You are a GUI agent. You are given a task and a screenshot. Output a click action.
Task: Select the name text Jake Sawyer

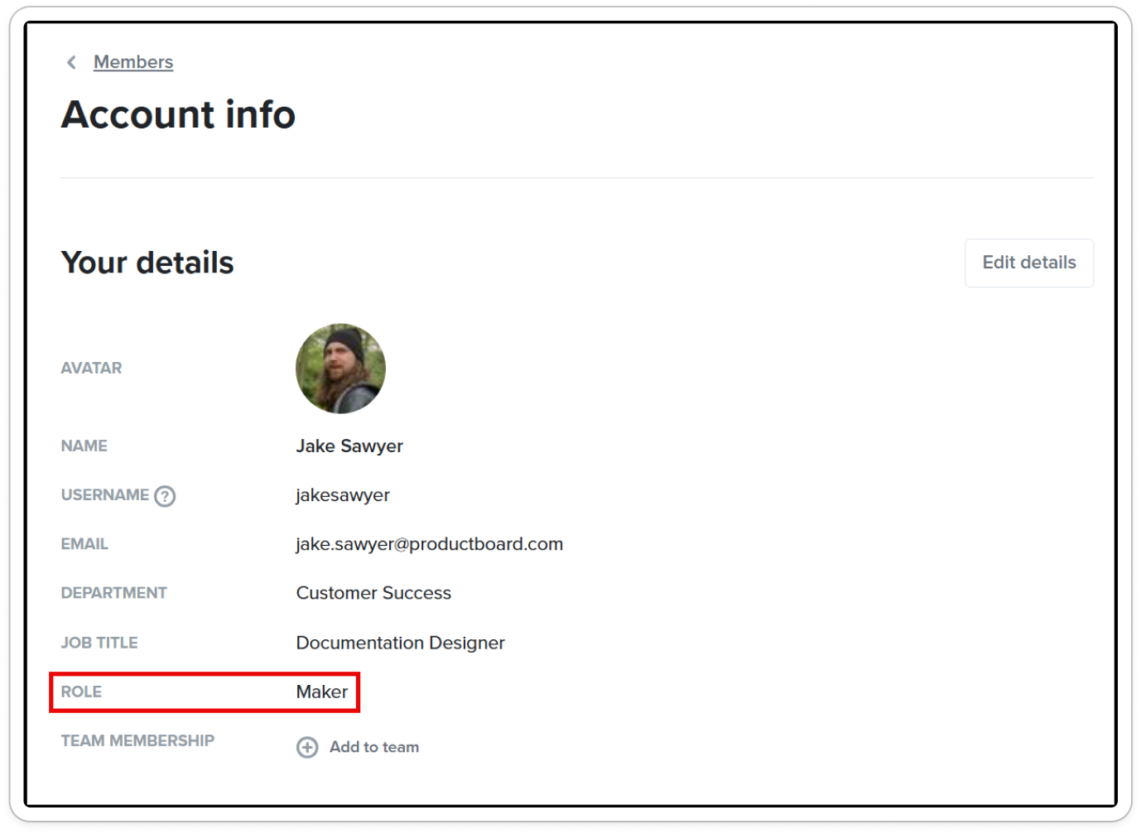pyautogui.click(x=349, y=446)
